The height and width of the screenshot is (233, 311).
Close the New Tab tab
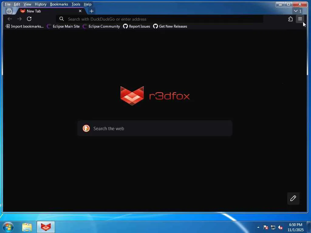(x=80, y=11)
